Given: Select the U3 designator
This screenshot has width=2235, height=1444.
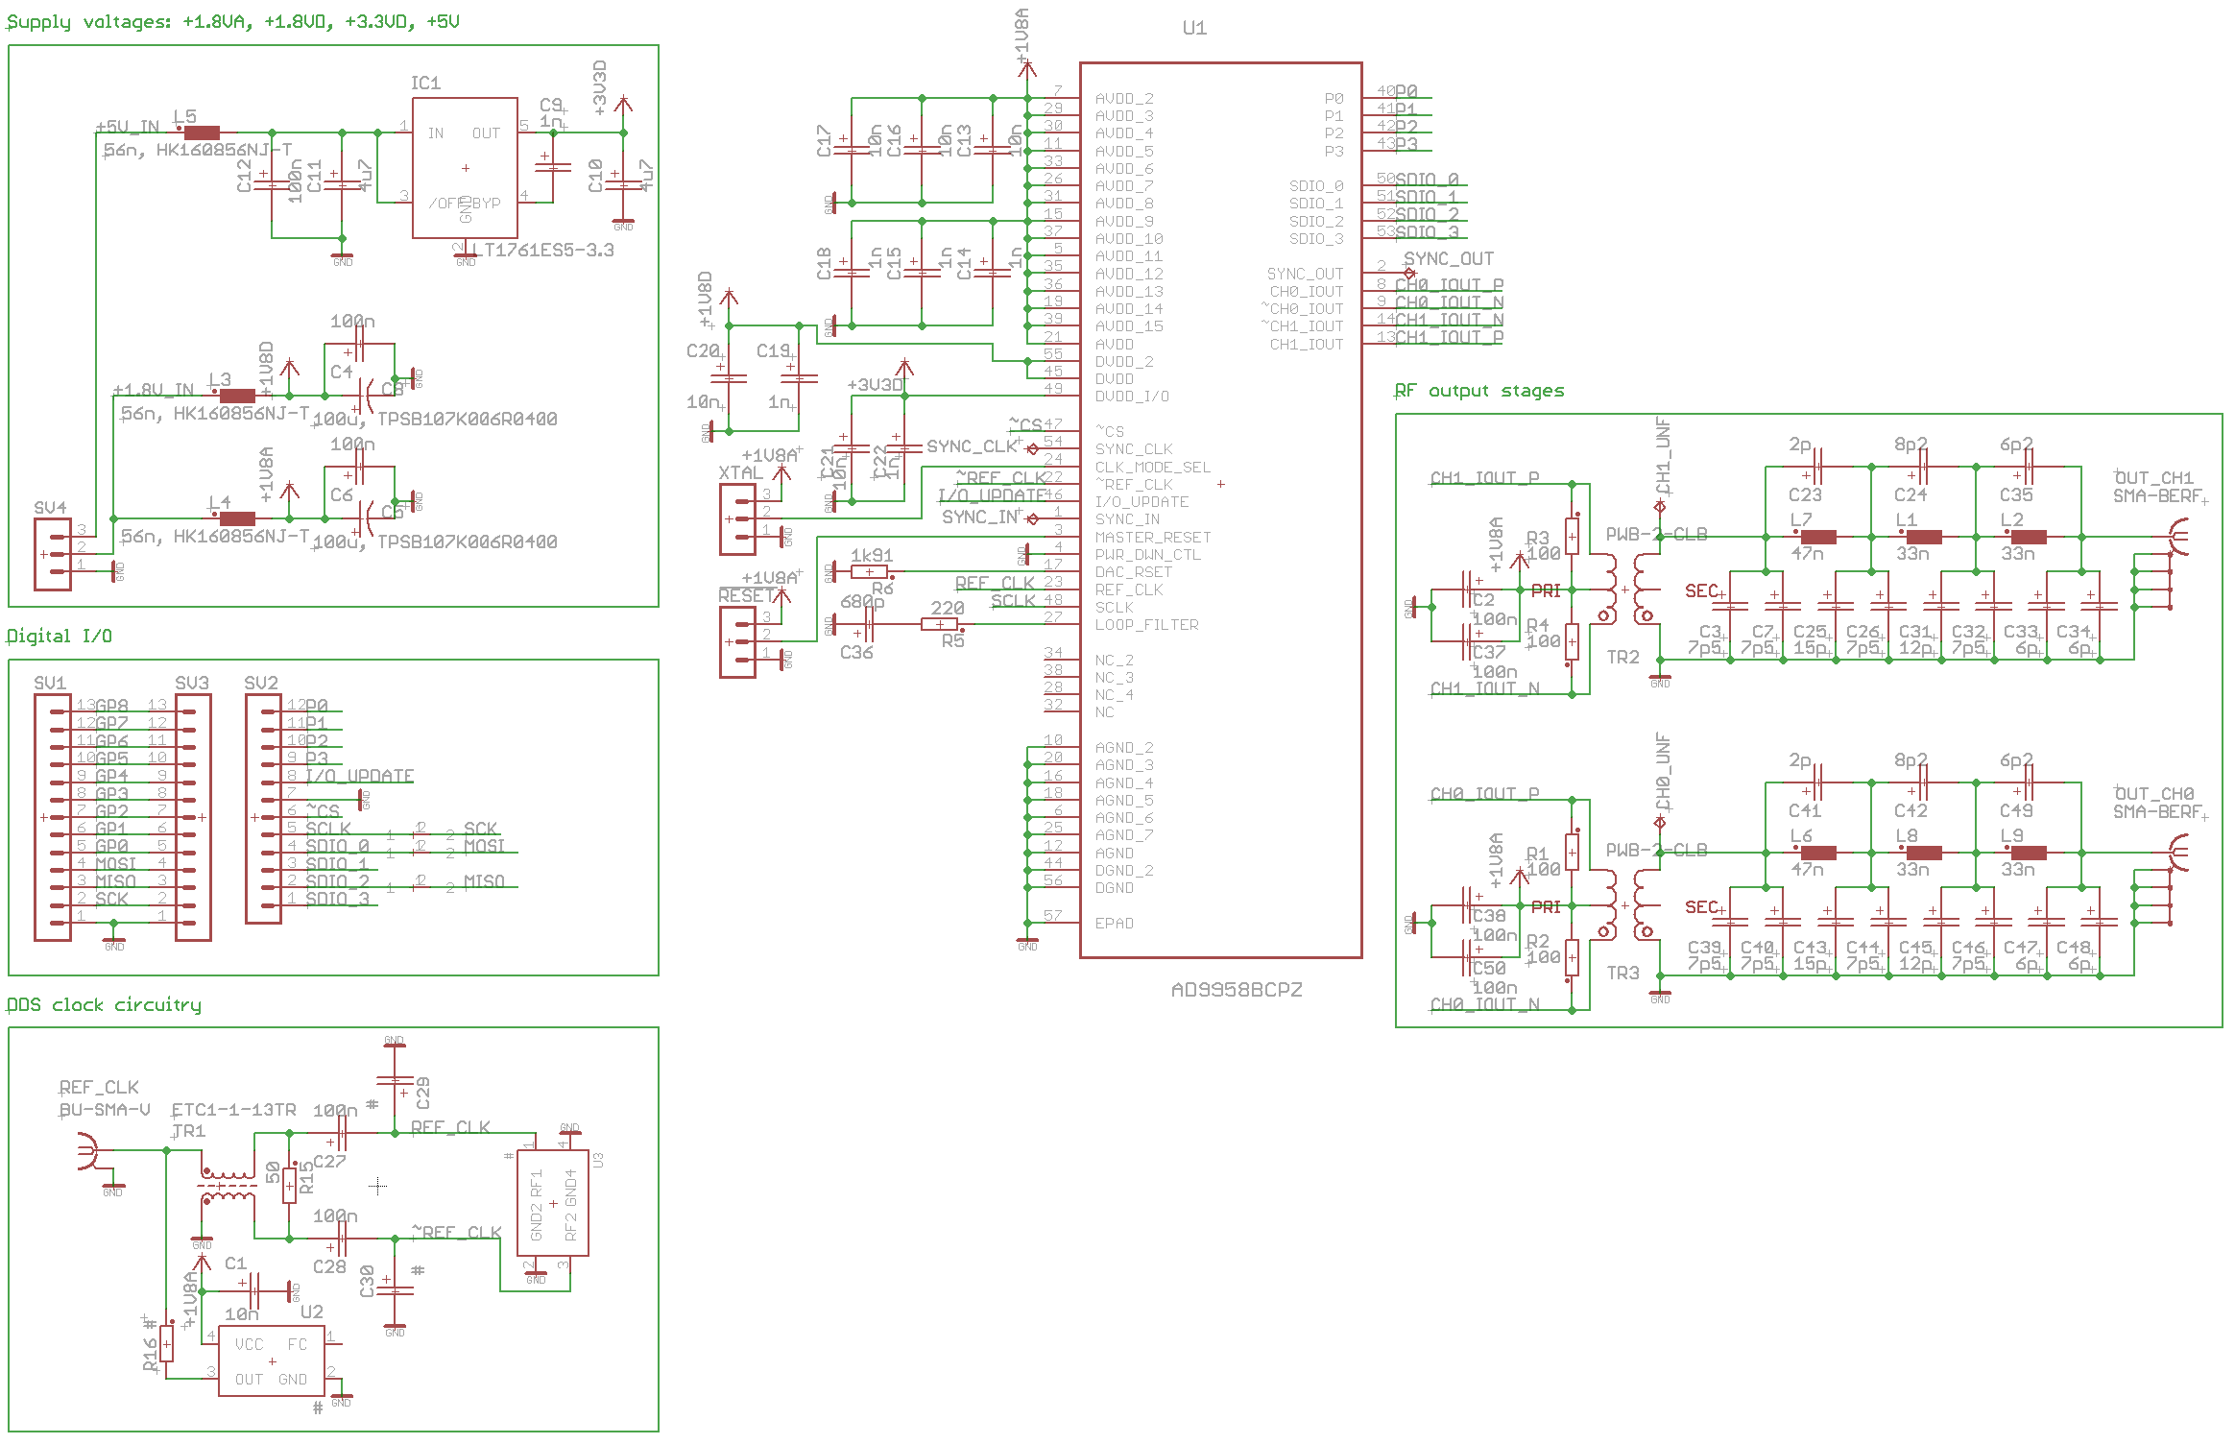Looking at the screenshot, I should coord(598,1160).
